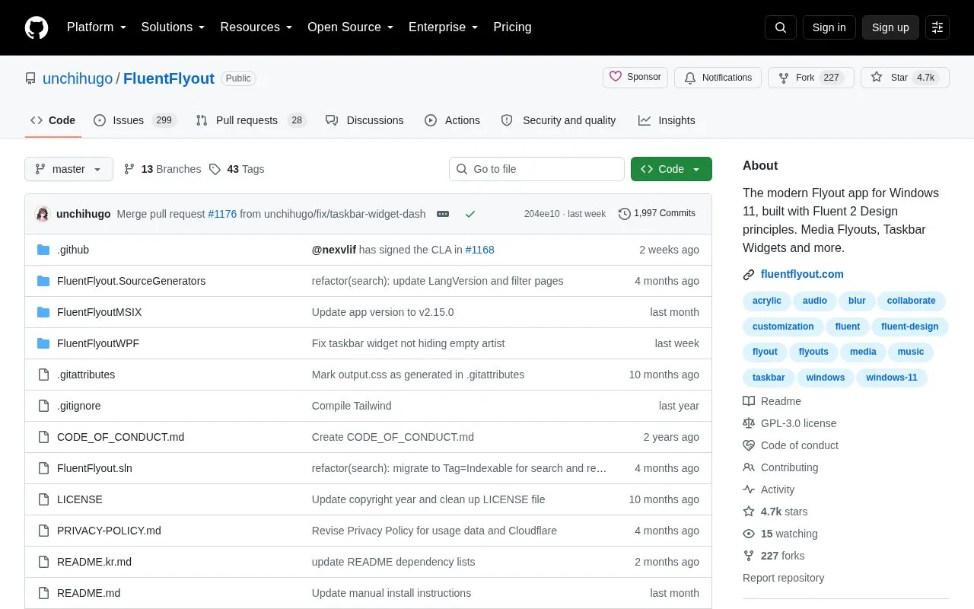Image resolution: width=974 pixels, height=609 pixels.
Task: Open the unchihugo owner profile link
Action: [78, 78]
